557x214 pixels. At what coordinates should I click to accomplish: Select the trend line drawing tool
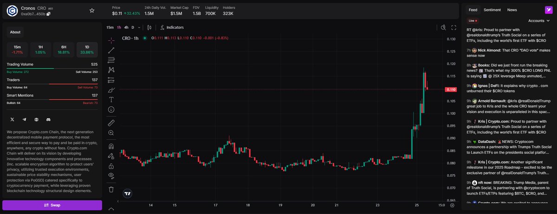(x=111, y=50)
